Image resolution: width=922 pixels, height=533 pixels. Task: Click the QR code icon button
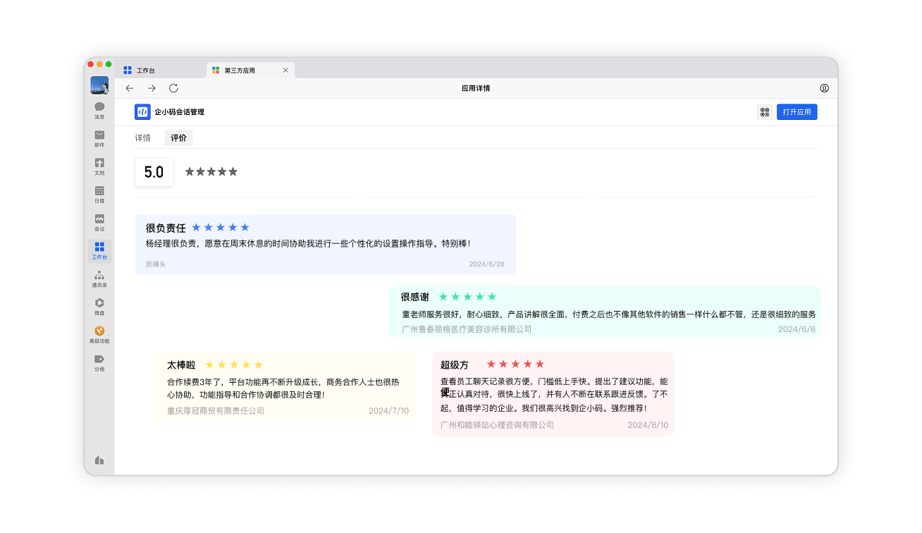click(764, 112)
